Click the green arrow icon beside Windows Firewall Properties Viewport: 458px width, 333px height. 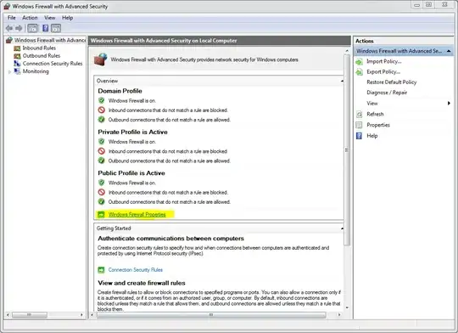point(101,214)
